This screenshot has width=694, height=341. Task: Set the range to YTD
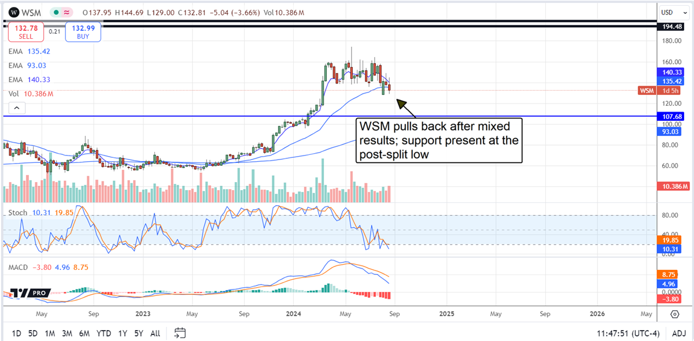pos(104,333)
